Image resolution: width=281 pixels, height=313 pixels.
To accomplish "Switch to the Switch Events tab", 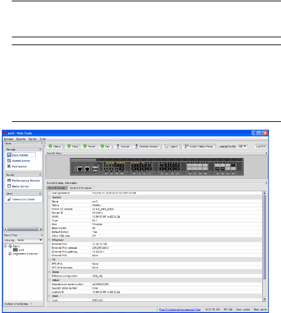I will point(57,188).
